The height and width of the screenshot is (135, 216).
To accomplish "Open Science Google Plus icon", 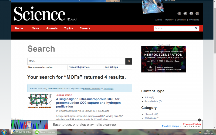I will 197,13.
